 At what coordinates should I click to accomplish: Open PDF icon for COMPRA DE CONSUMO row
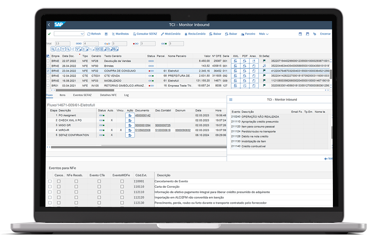click(x=245, y=71)
